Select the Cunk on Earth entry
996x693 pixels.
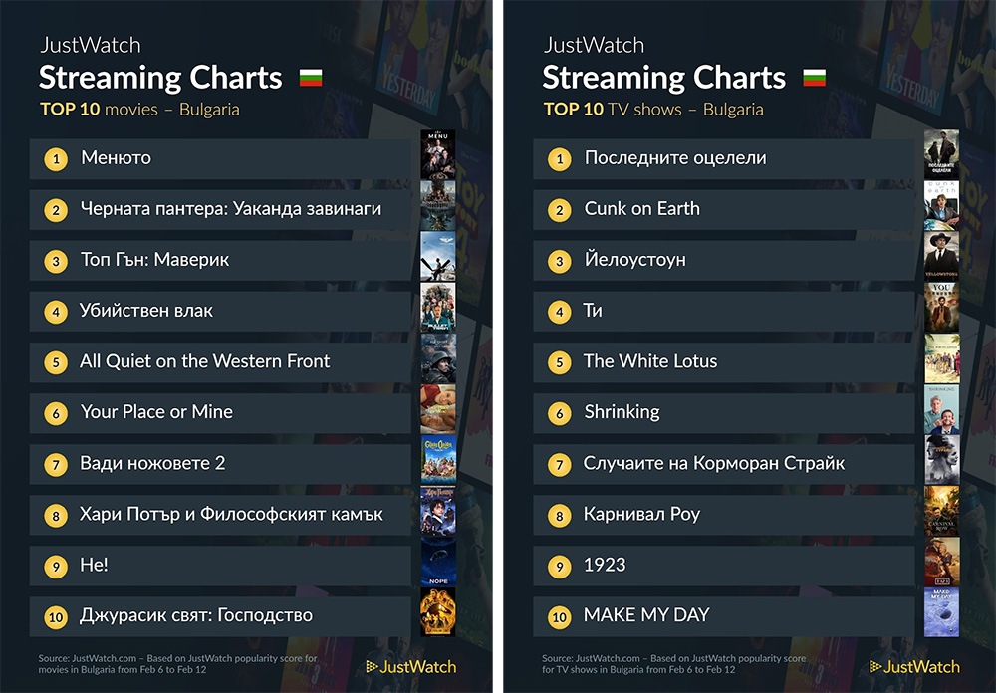(724, 210)
